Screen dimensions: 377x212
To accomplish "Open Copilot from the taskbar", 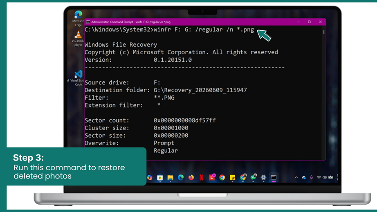I will click(150, 177).
